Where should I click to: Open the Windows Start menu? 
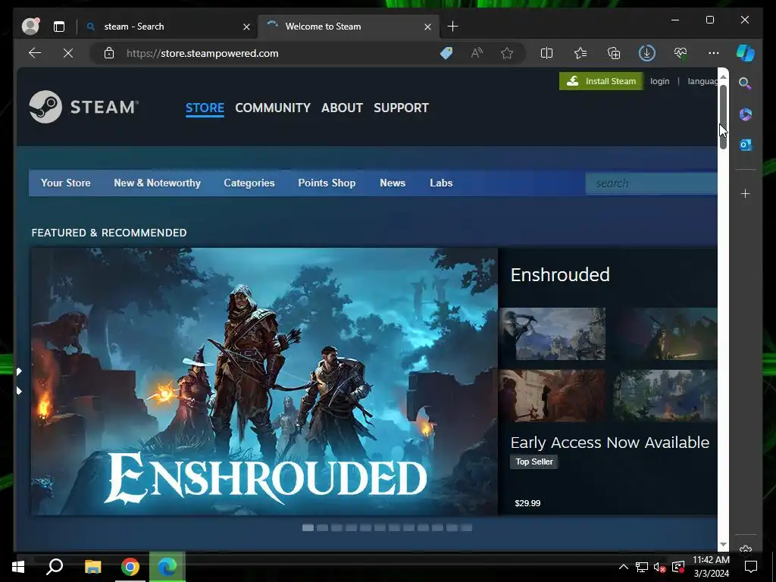click(18, 567)
